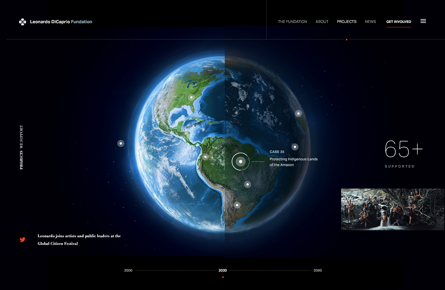Image resolution: width=445 pixels, height=290 pixels.
Task: Click the marker off the Brazilian coast
Action: [295, 147]
